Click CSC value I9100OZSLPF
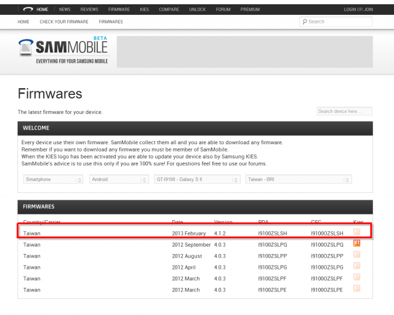The height and width of the screenshot is (315, 394). (x=327, y=279)
